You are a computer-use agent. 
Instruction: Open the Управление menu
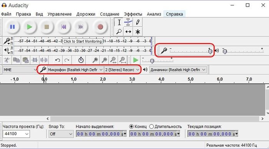(x=60, y=14)
